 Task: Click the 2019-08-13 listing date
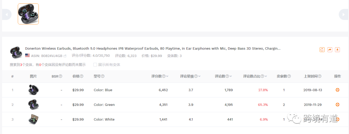click(313, 90)
